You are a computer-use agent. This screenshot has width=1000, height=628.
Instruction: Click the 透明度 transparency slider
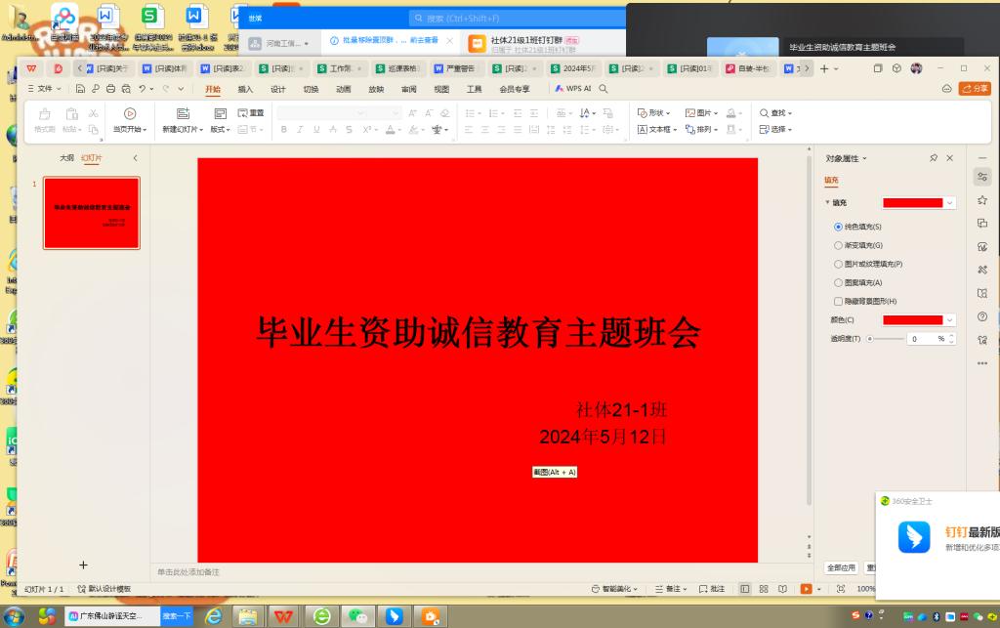(886, 339)
